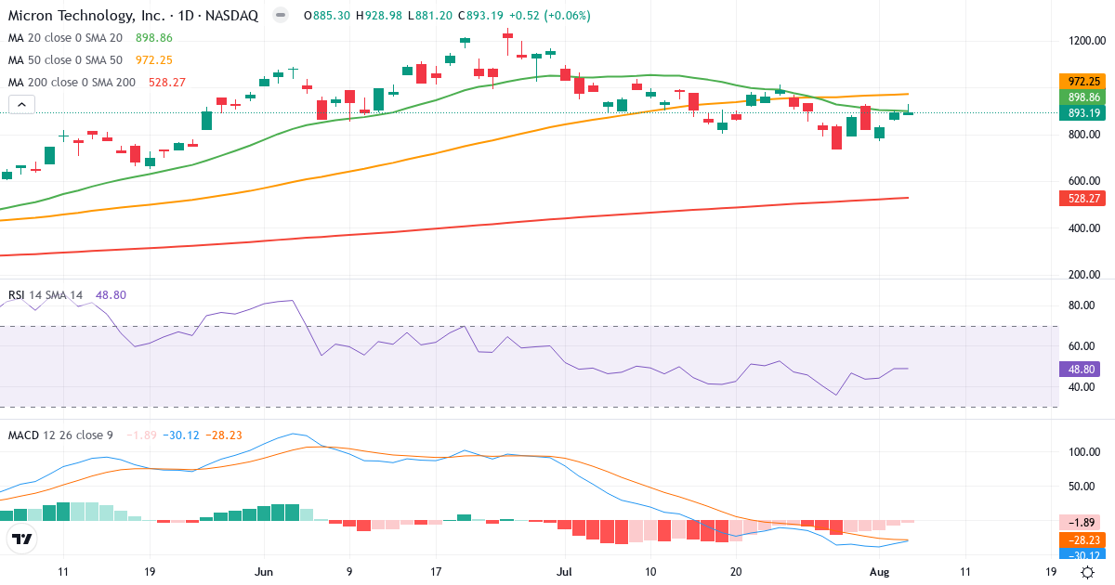Click the 100.00 MACD scale label

point(1082,452)
